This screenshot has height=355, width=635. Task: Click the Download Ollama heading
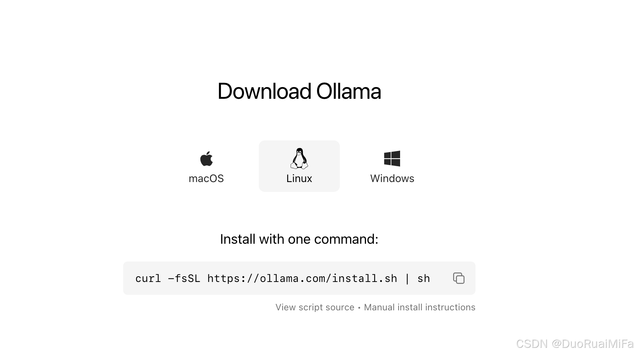(299, 91)
